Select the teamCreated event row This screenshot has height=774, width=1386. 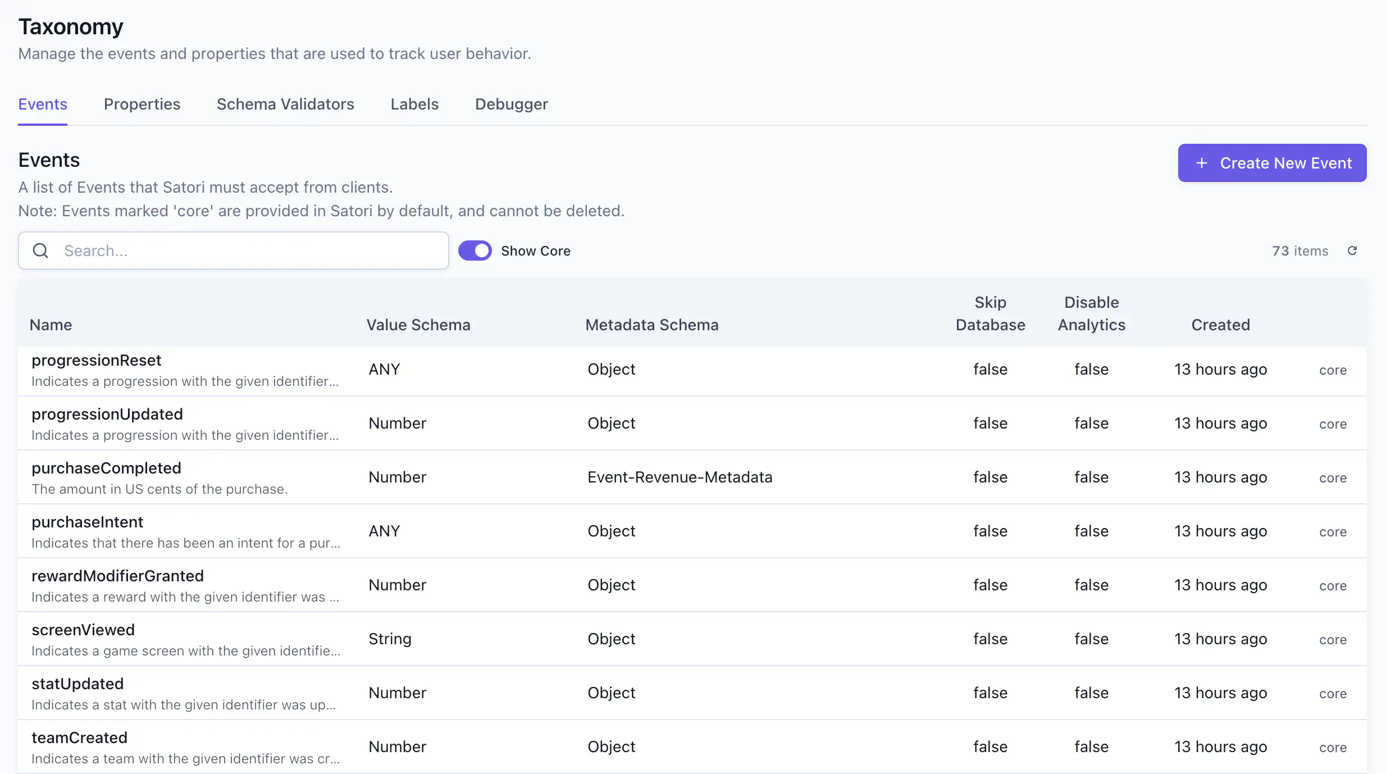point(79,737)
